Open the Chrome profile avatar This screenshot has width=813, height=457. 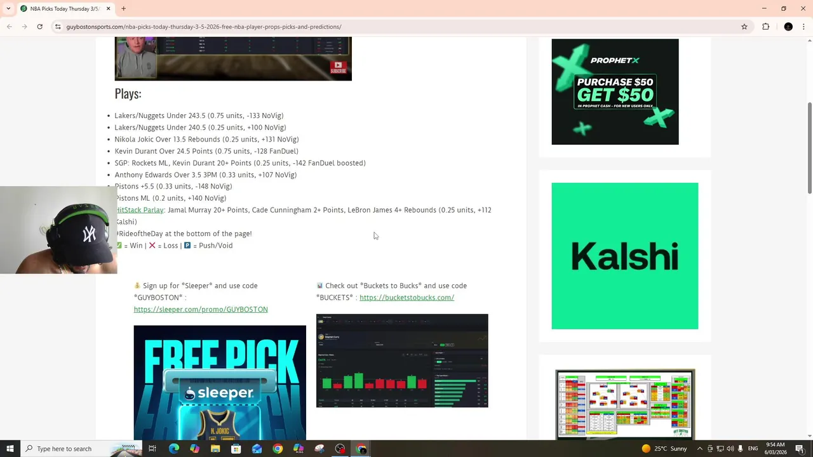pyautogui.click(x=788, y=27)
